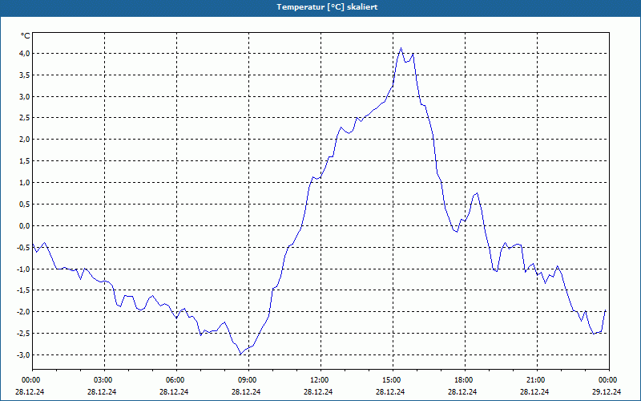Click the secondary curve peak after 18:00
The height and width of the screenshot is (401, 641).
point(477,193)
